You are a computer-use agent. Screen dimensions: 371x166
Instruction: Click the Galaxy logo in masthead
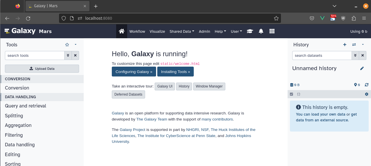pos(20,31)
